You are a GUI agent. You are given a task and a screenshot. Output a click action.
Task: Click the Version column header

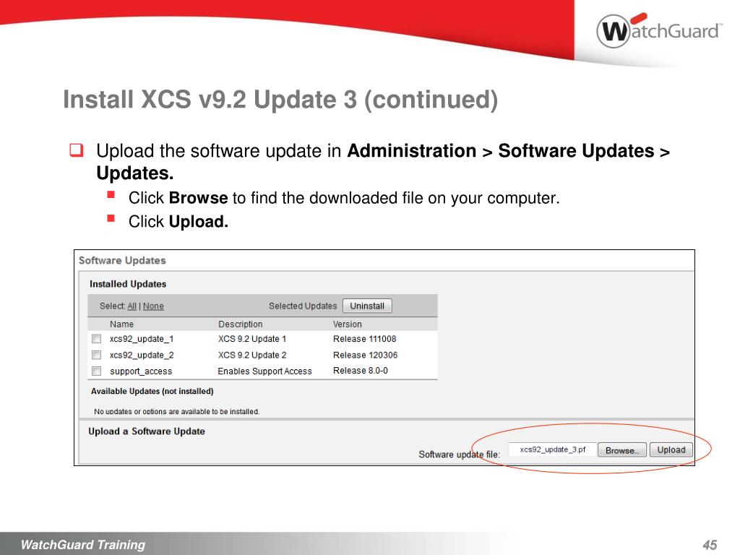pos(348,324)
